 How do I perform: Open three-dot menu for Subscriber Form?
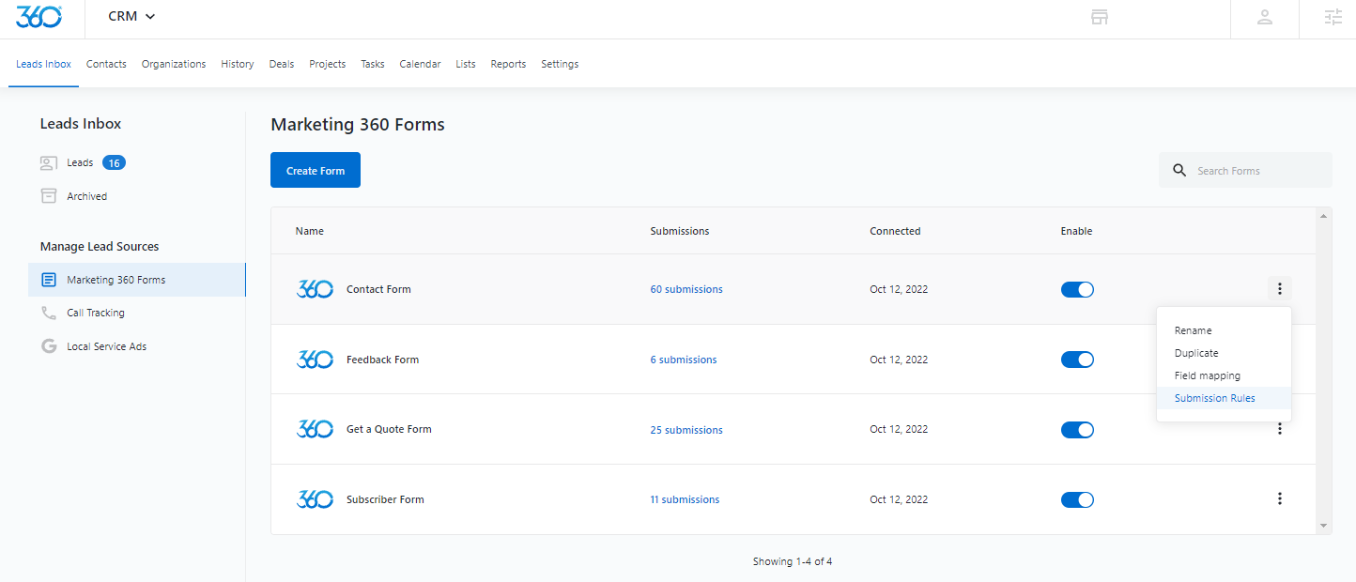coord(1279,499)
